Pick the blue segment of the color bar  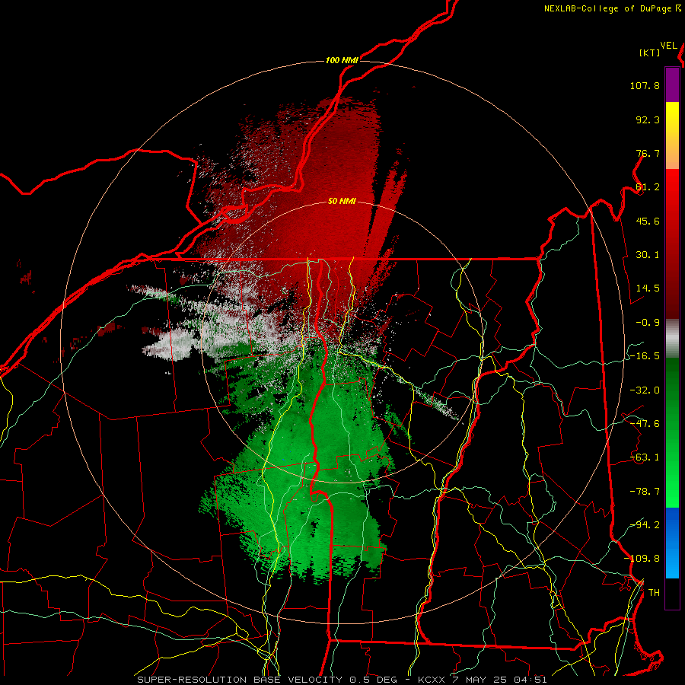(672, 543)
